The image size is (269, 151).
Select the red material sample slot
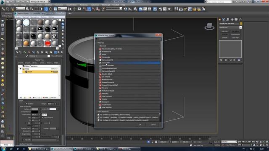pyautogui.click(x=47, y=44)
